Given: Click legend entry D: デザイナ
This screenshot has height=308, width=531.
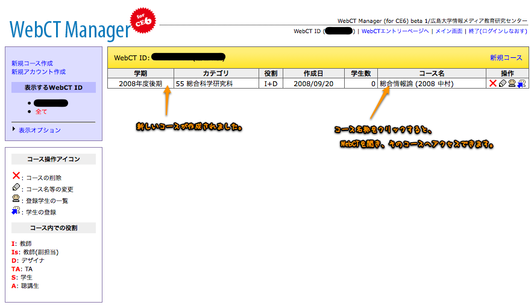Looking at the screenshot, I should coord(28,260).
